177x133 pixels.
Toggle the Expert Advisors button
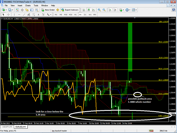pos(70,10)
